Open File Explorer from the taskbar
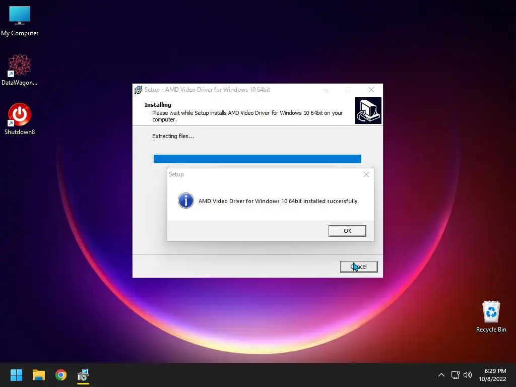The height and width of the screenshot is (387, 516). pyautogui.click(x=38, y=375)
